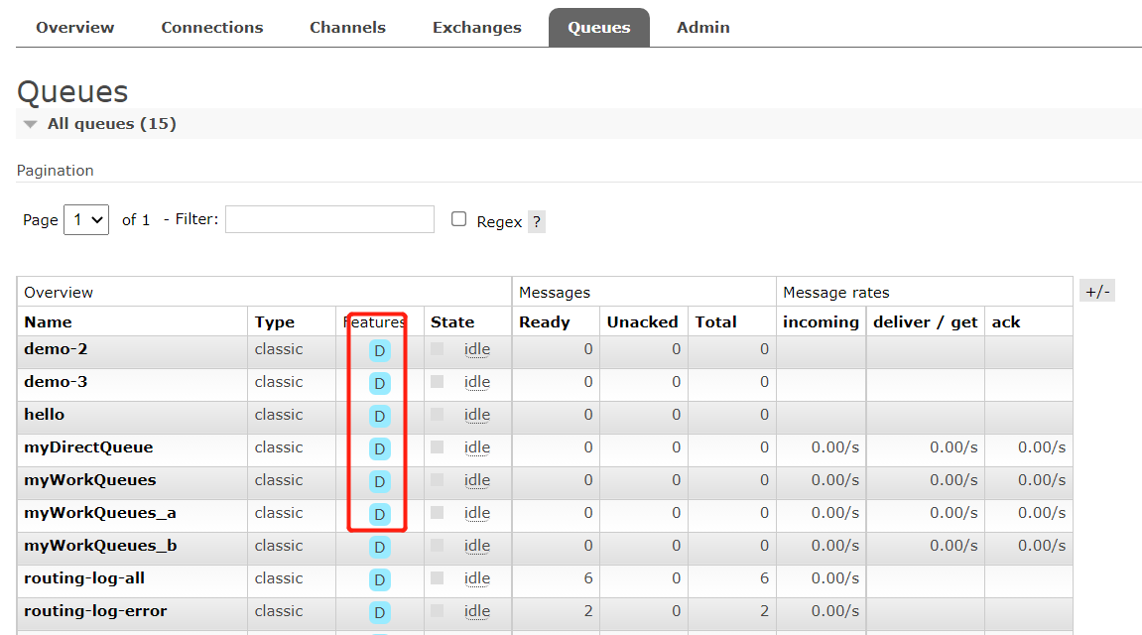This screenshot has height=635, width=1142.
Task: Go to the Channels tab
Action: pyautogui.click(x=347, y=28)
